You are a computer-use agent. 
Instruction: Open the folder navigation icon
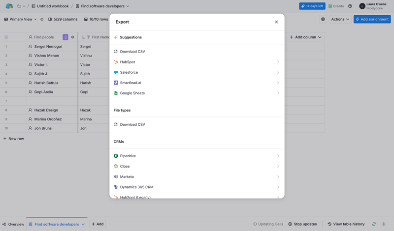point(19,6)
